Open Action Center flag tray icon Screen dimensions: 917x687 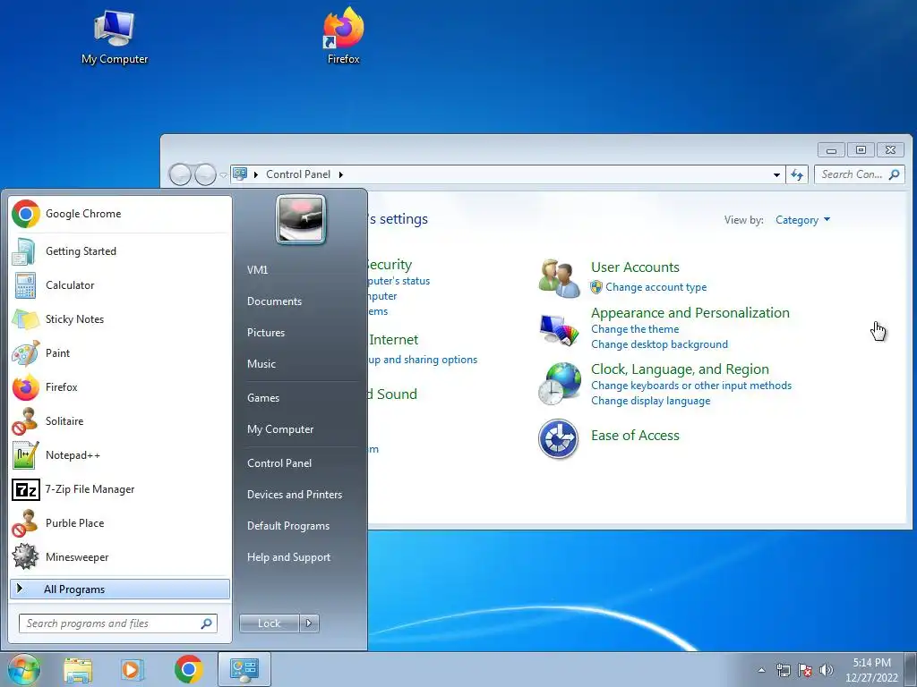(x=805, y=670)
